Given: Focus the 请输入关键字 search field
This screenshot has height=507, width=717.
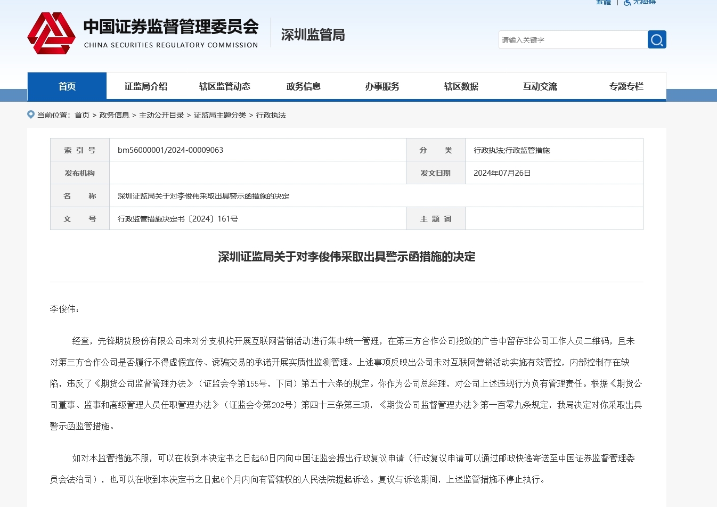Looking at the screenshot, I should tap(573, 40).
